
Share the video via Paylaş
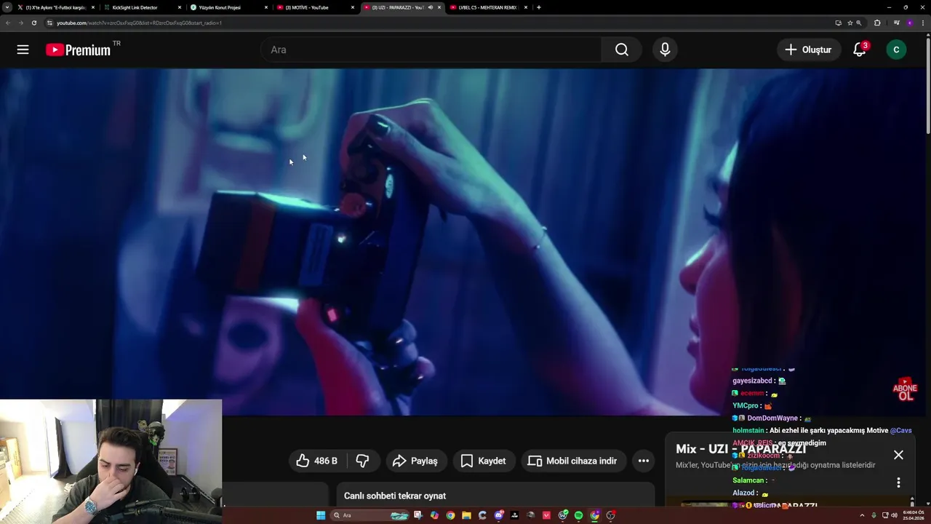[415, 461]
